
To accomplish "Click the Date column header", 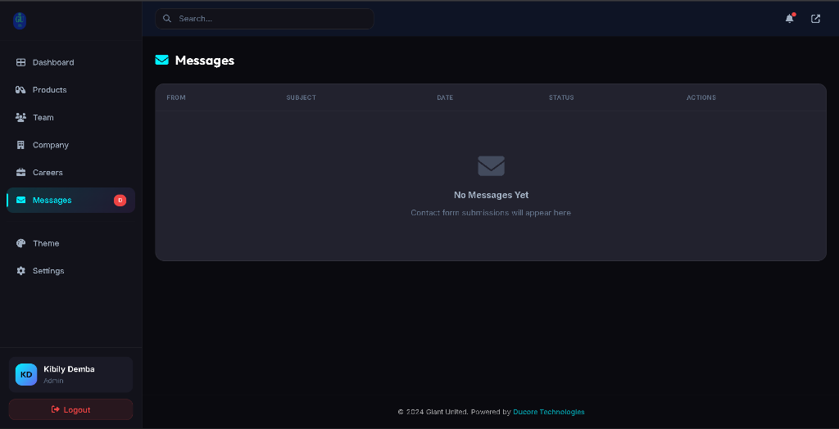I will 445,97.
